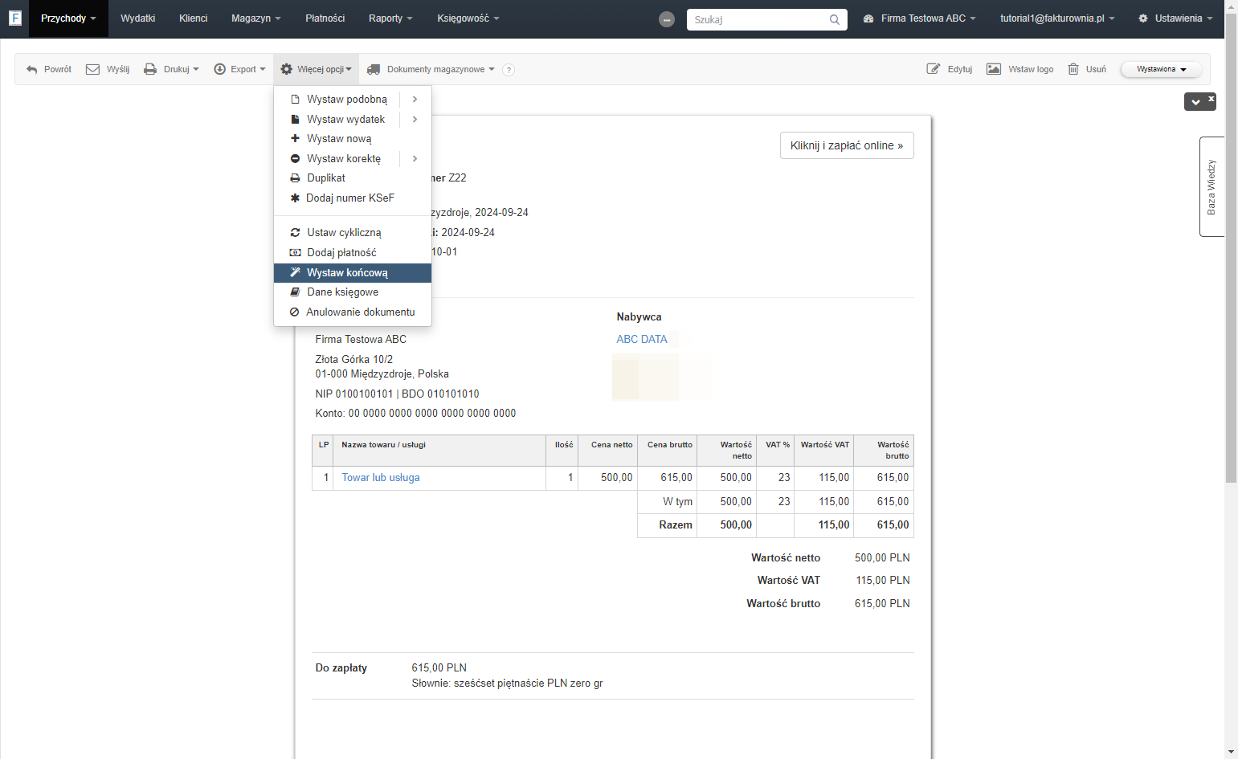
Task: Select Dodaj płatność menu entry
Action: pos(353,252)
